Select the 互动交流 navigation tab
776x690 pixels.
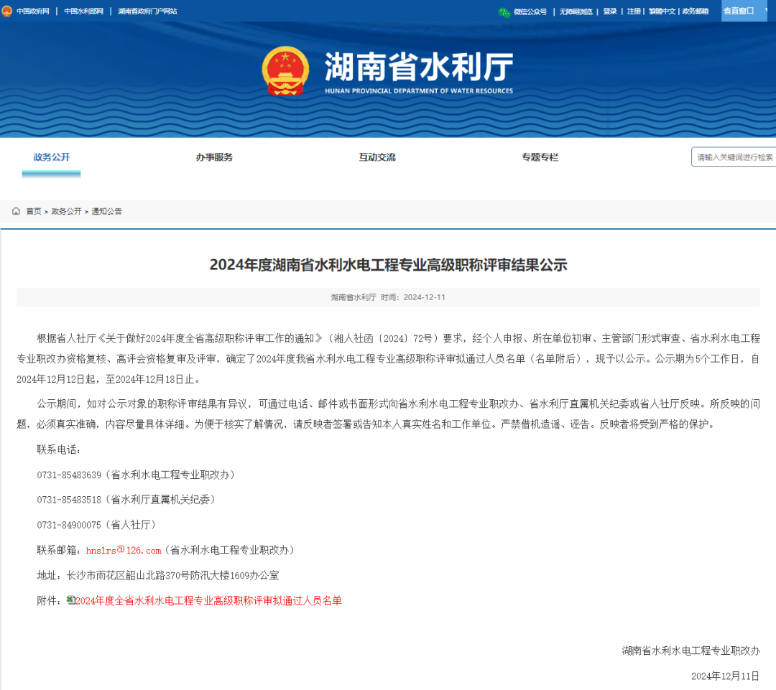coord(377,157)
